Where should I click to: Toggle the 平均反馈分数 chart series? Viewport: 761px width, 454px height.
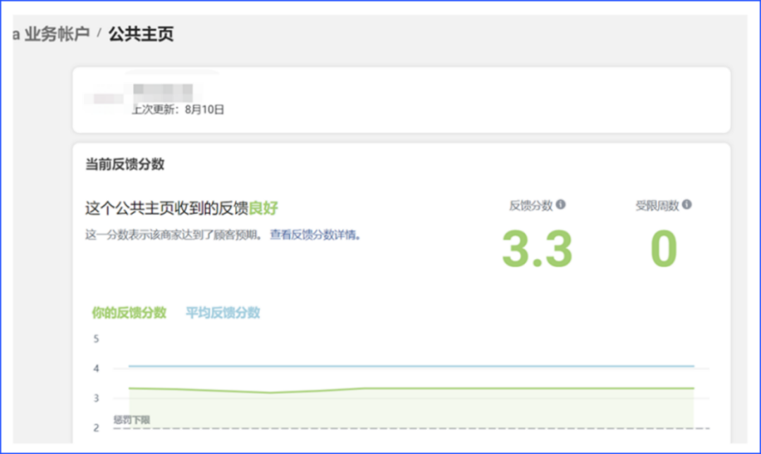pyautogui.click(x=223, y=312)
